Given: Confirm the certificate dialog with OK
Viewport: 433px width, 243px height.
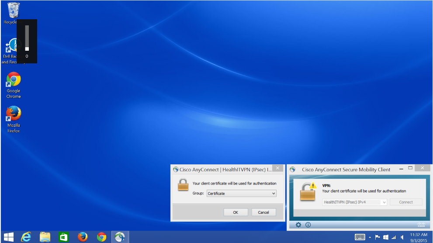Looking at the screenshot, I should point(236,212).
